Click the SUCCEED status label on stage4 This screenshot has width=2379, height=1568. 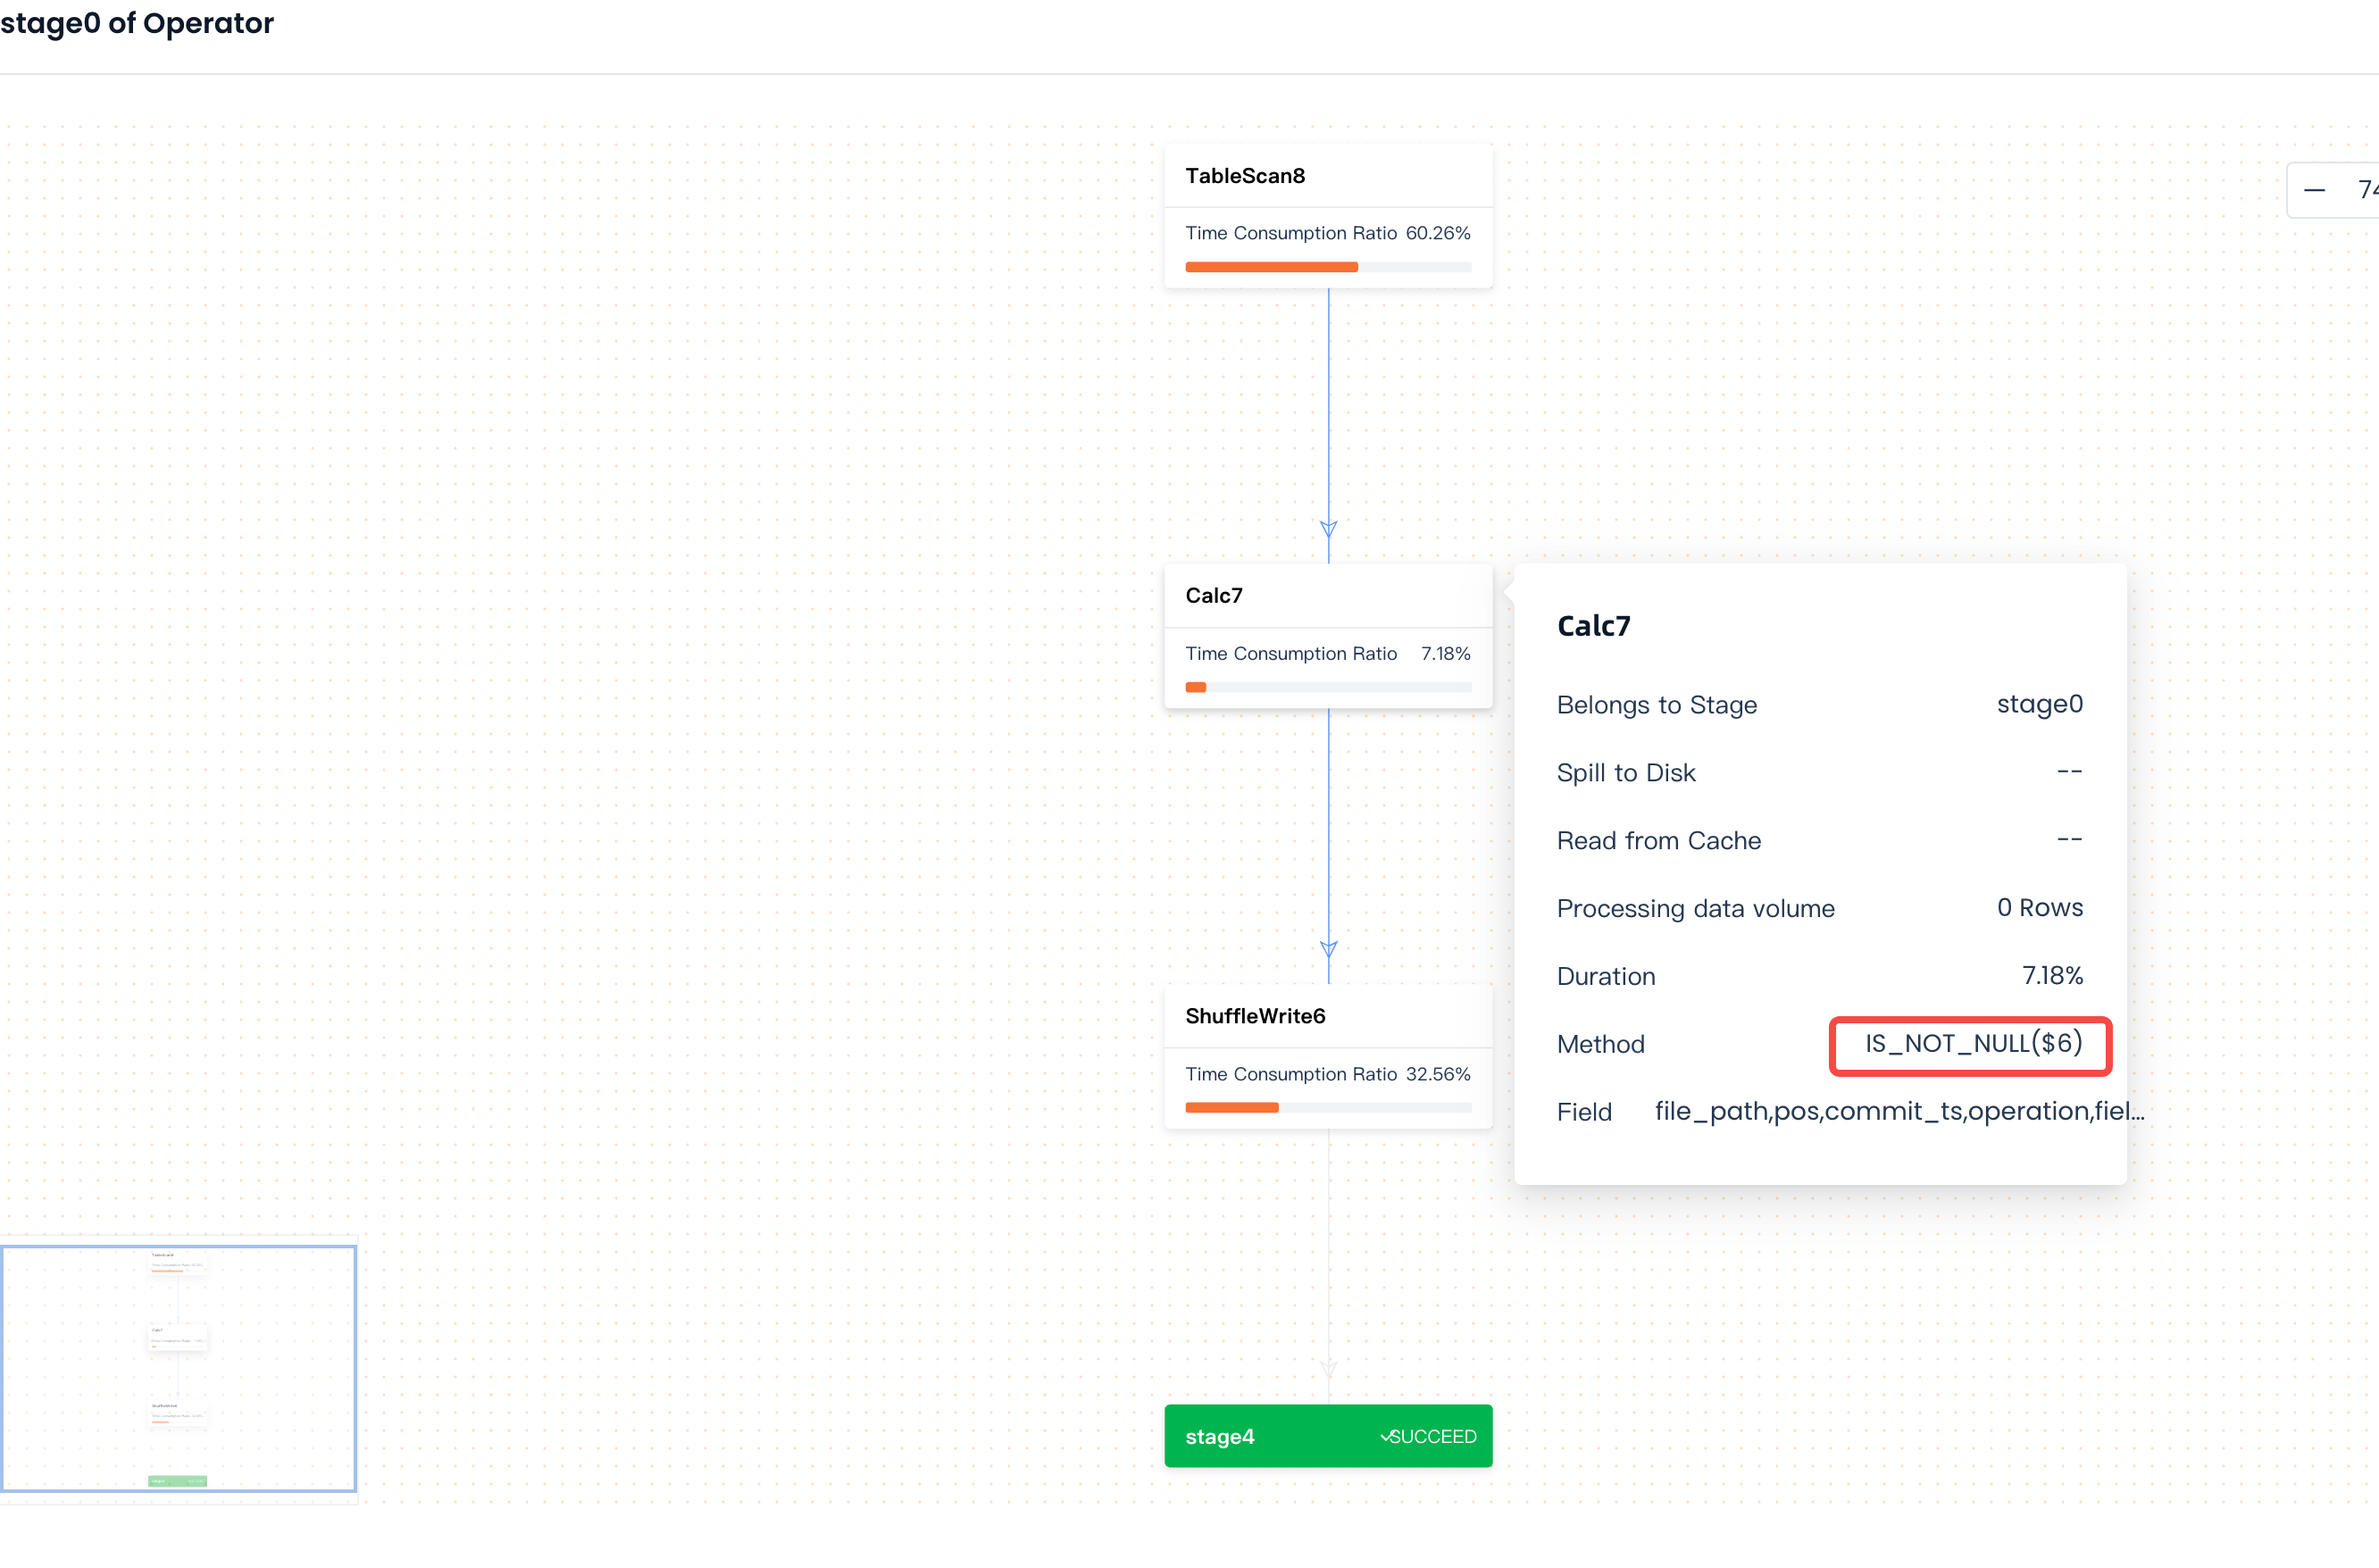pyautogui.click(x=1433, y=1436)
